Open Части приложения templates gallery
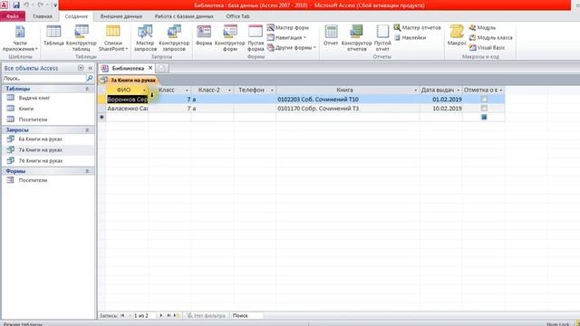 20,38
